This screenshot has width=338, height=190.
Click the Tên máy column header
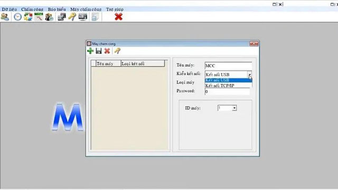[108, 63]
